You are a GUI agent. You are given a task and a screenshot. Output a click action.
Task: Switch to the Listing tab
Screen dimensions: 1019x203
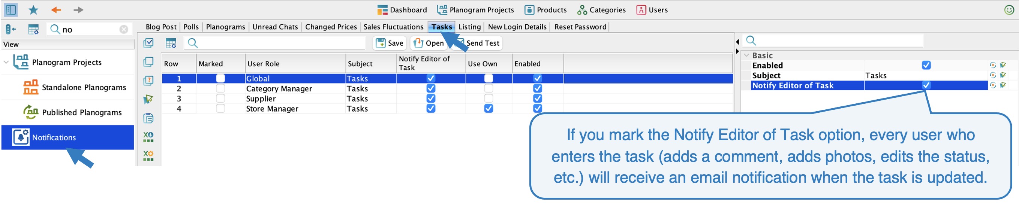coord(469,27)
